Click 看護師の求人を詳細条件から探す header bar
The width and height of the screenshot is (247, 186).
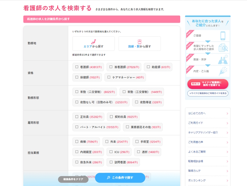click(x=102, y=19)
